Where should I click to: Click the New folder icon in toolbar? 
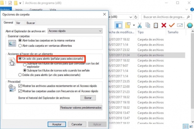click(128, 25)
